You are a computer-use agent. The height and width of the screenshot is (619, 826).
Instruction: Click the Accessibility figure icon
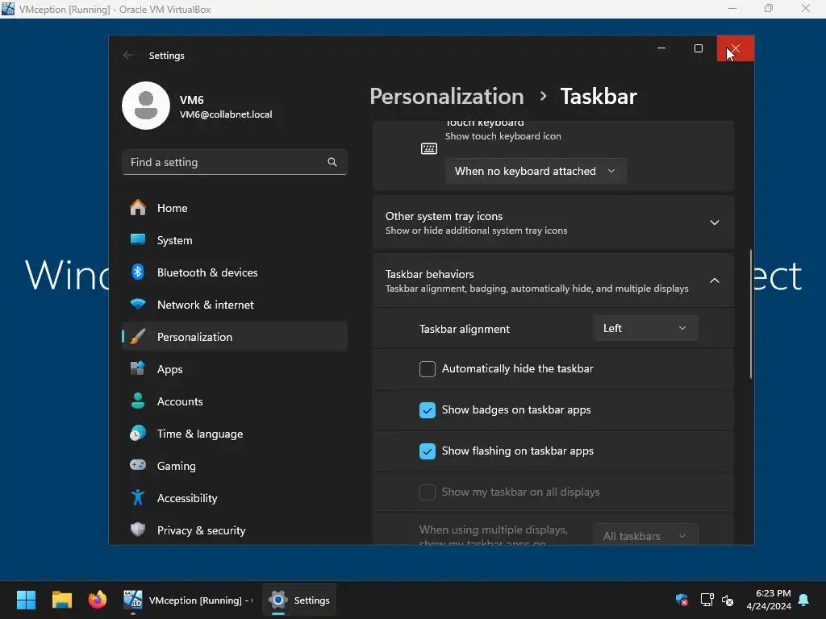point(137,497)
